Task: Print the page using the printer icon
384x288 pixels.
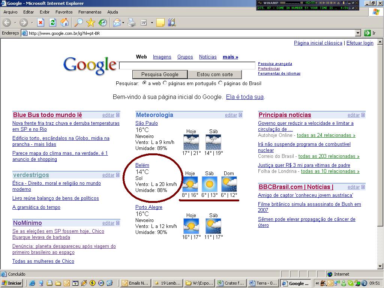Action: [x=132, y=23]
